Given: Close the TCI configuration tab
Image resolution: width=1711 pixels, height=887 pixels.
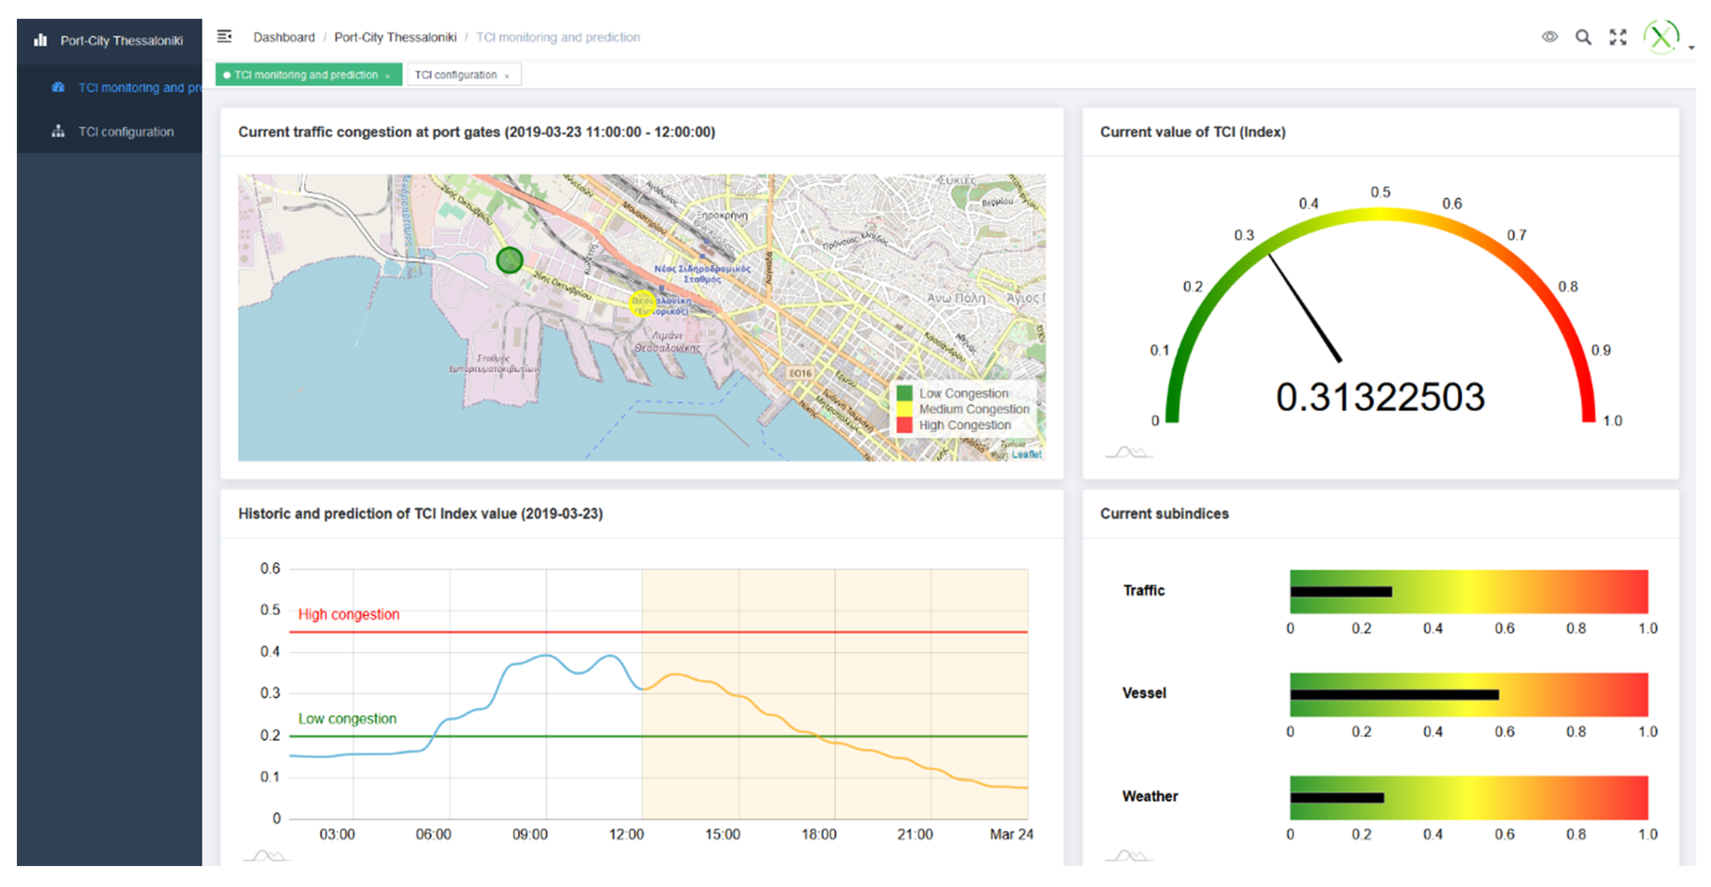Looking at the screenshot, I should click(x=507, y=77).
